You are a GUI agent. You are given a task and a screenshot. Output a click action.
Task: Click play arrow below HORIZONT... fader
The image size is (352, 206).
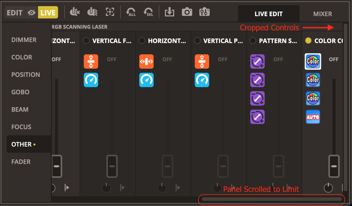[x=178, y=188]
